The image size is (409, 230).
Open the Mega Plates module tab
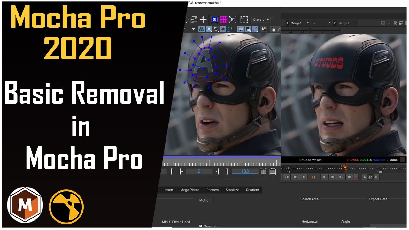pos(190,190)
